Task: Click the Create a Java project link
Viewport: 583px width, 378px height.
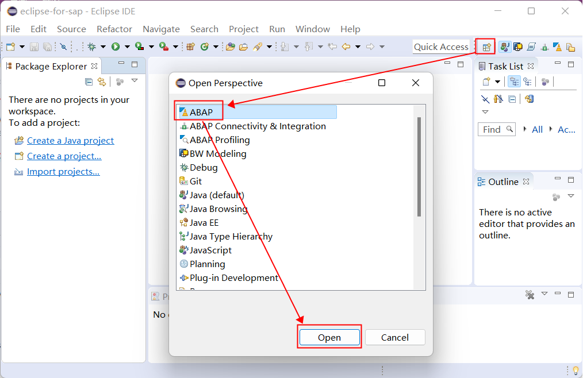Action: click(70, 141)
